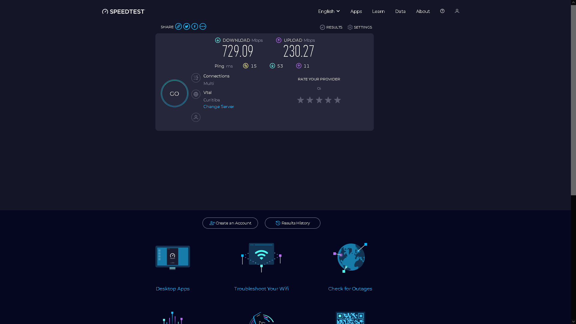The width and height of the screenshot is (576, 324).
Task: Click the QR code image
Action: click(350, 318)
